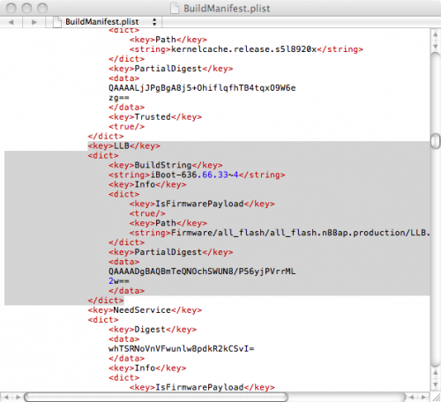
Task: Click the horizontal scrollbar thumb
Action: click(x=156, y=397)
